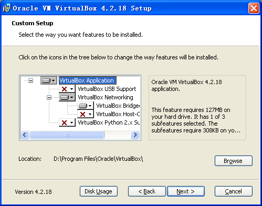
Task: Select VirtualBox Host-Only tree item
Action: 118,114
